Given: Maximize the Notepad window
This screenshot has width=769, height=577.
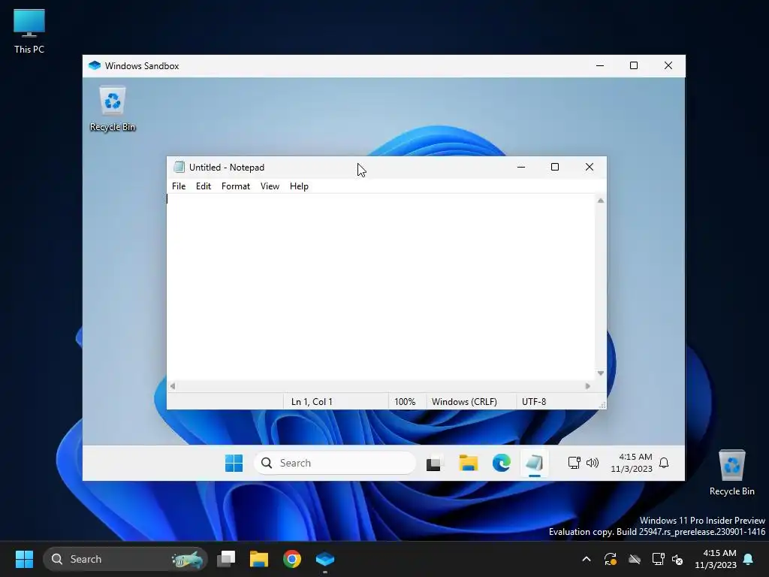Looking at the screenshot, I should 555,167.
